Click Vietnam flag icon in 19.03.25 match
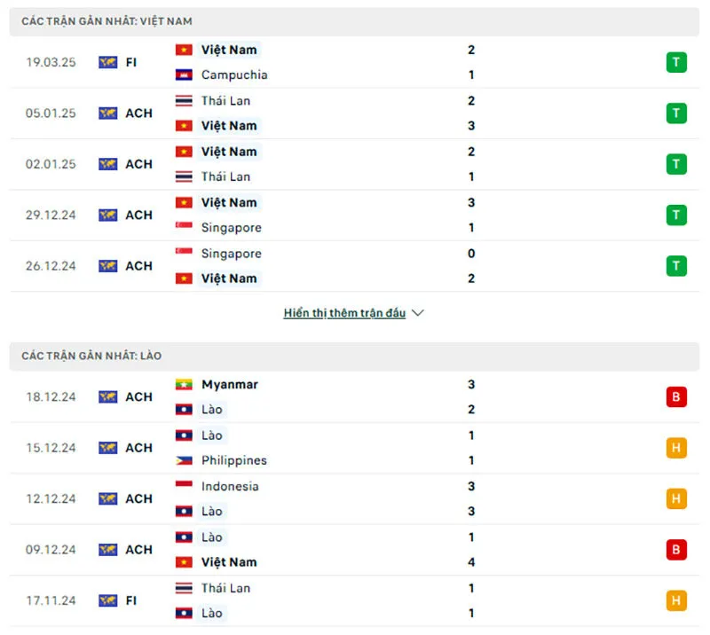 184,50
